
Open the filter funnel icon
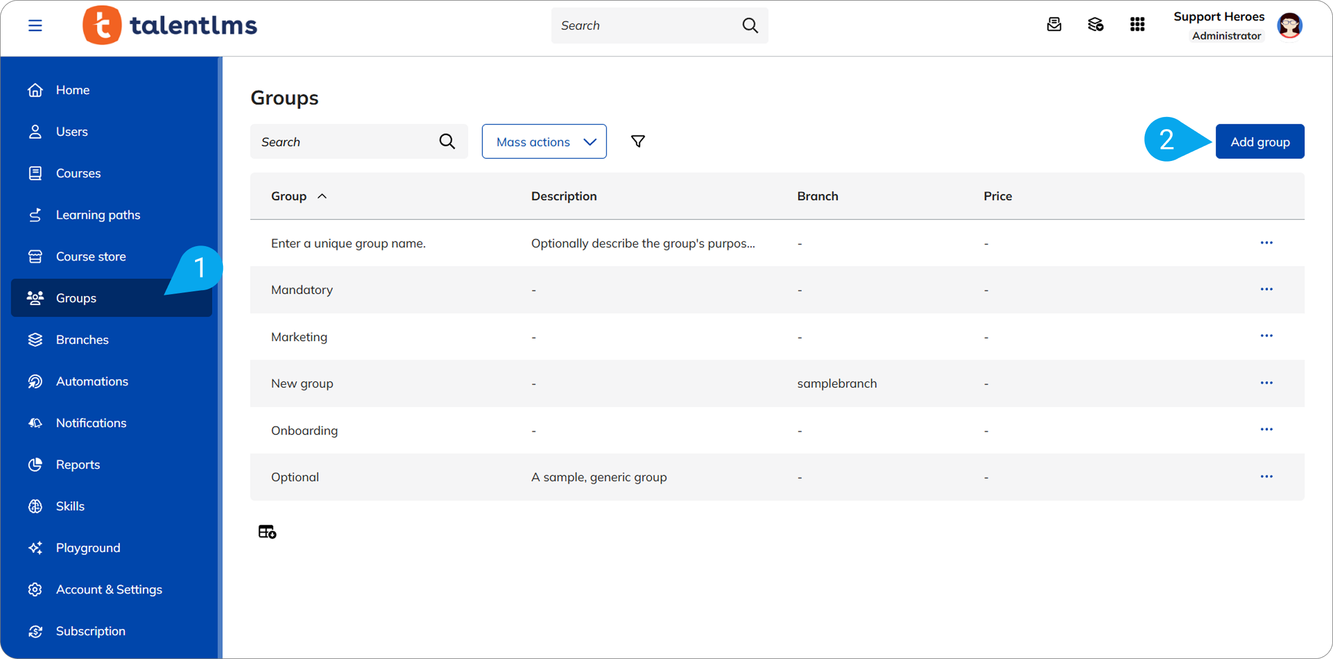click(x=638, y=141)
